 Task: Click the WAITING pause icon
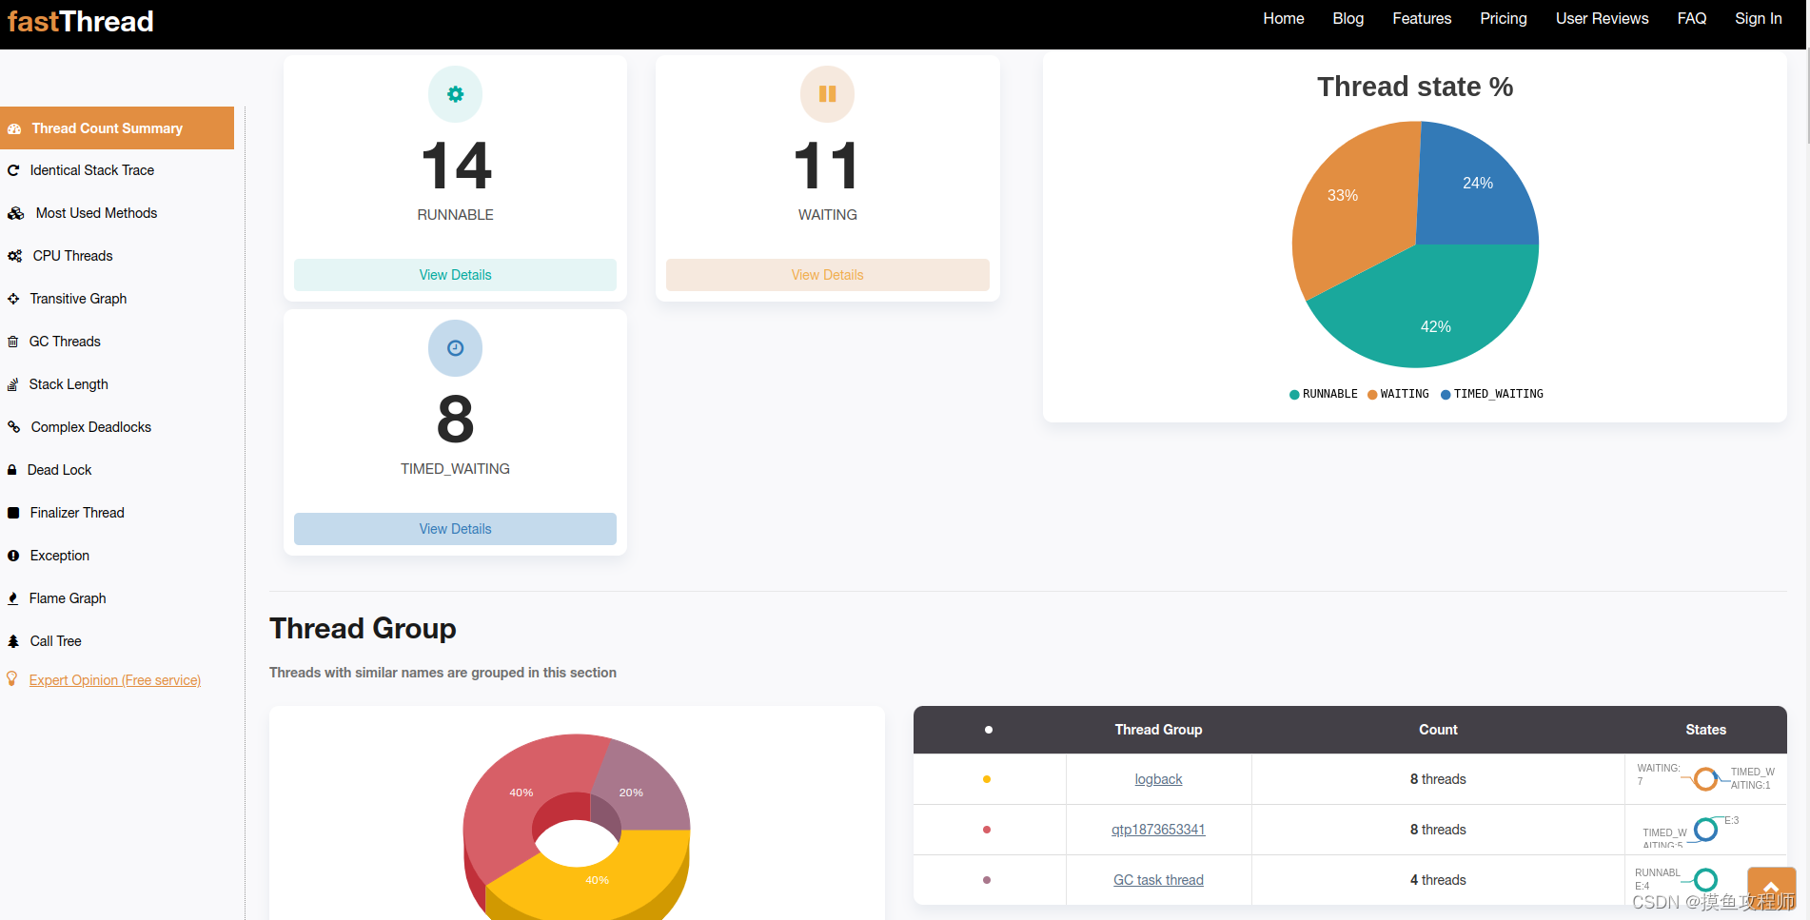[x=828, y=94]
